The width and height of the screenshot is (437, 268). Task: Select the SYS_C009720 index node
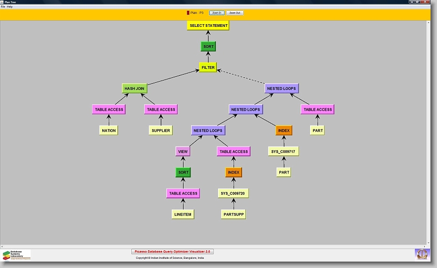click(234, 193)
